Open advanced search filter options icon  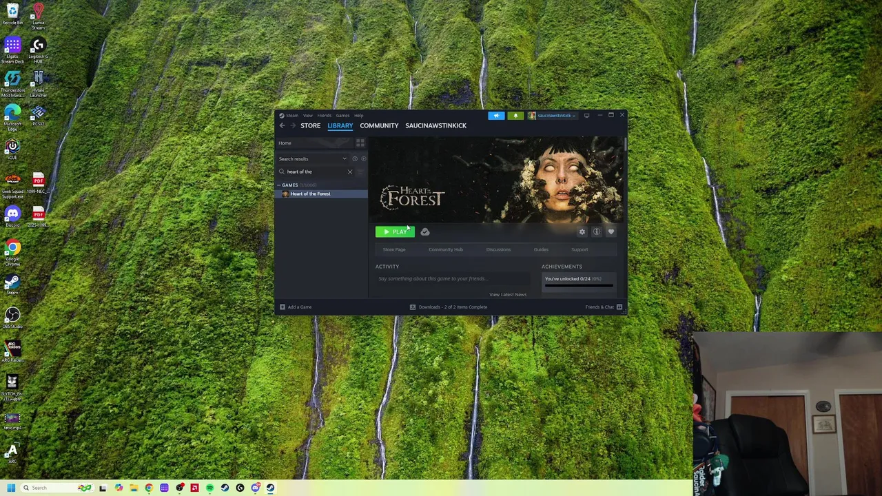tap(360, 172)
